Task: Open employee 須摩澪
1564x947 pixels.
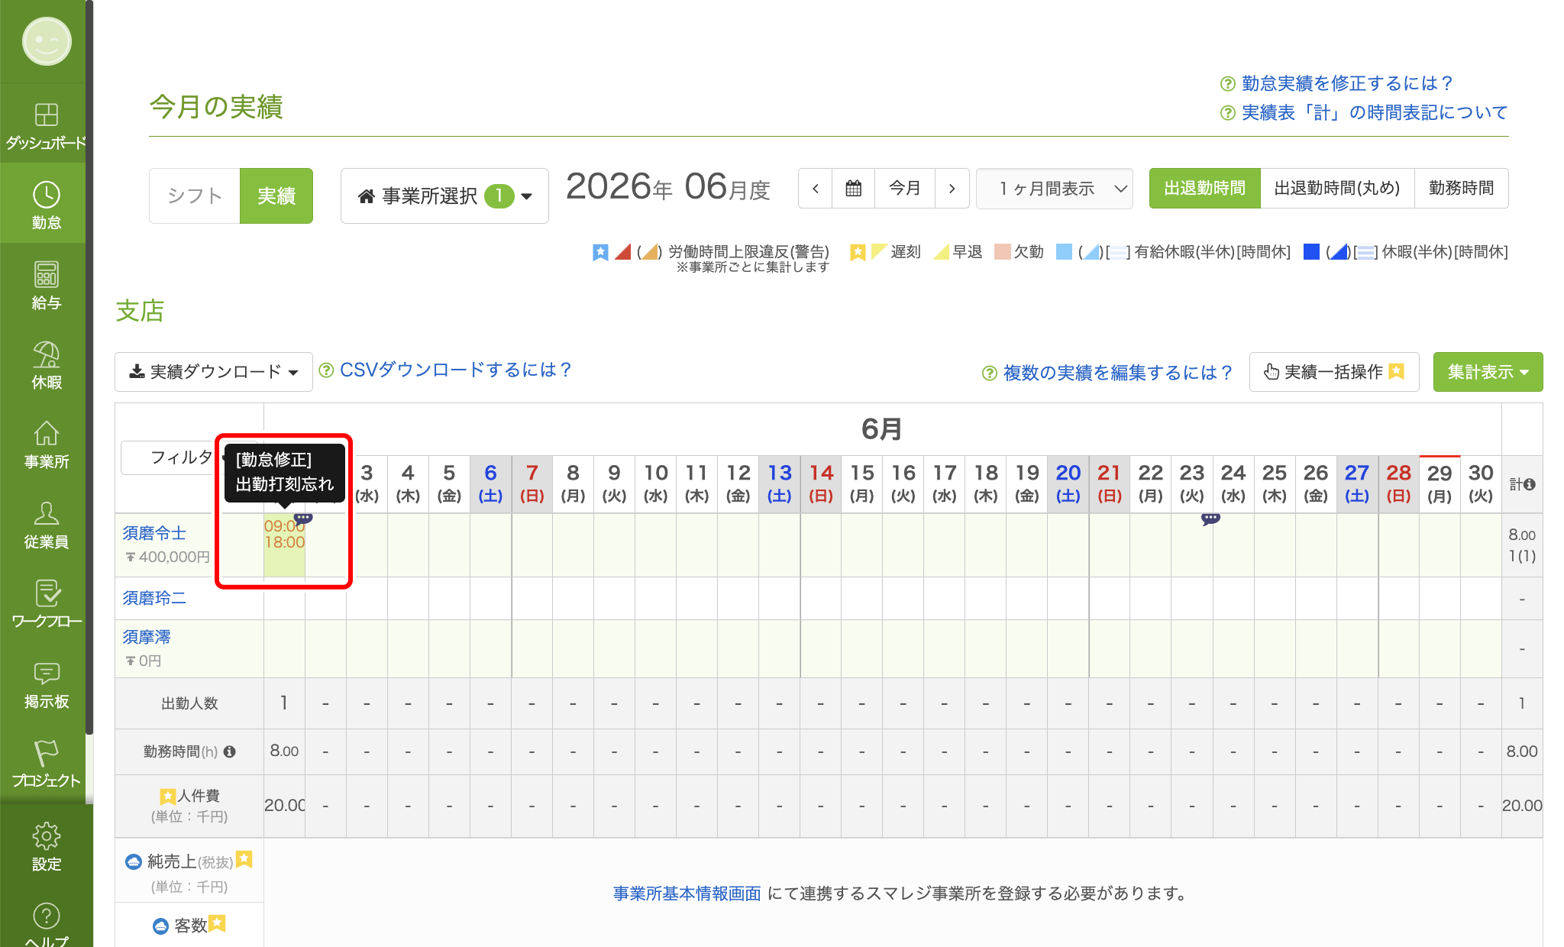Action: pos(147,637)
